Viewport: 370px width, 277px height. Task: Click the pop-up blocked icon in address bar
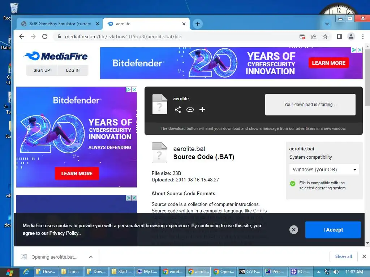[302, 36]
